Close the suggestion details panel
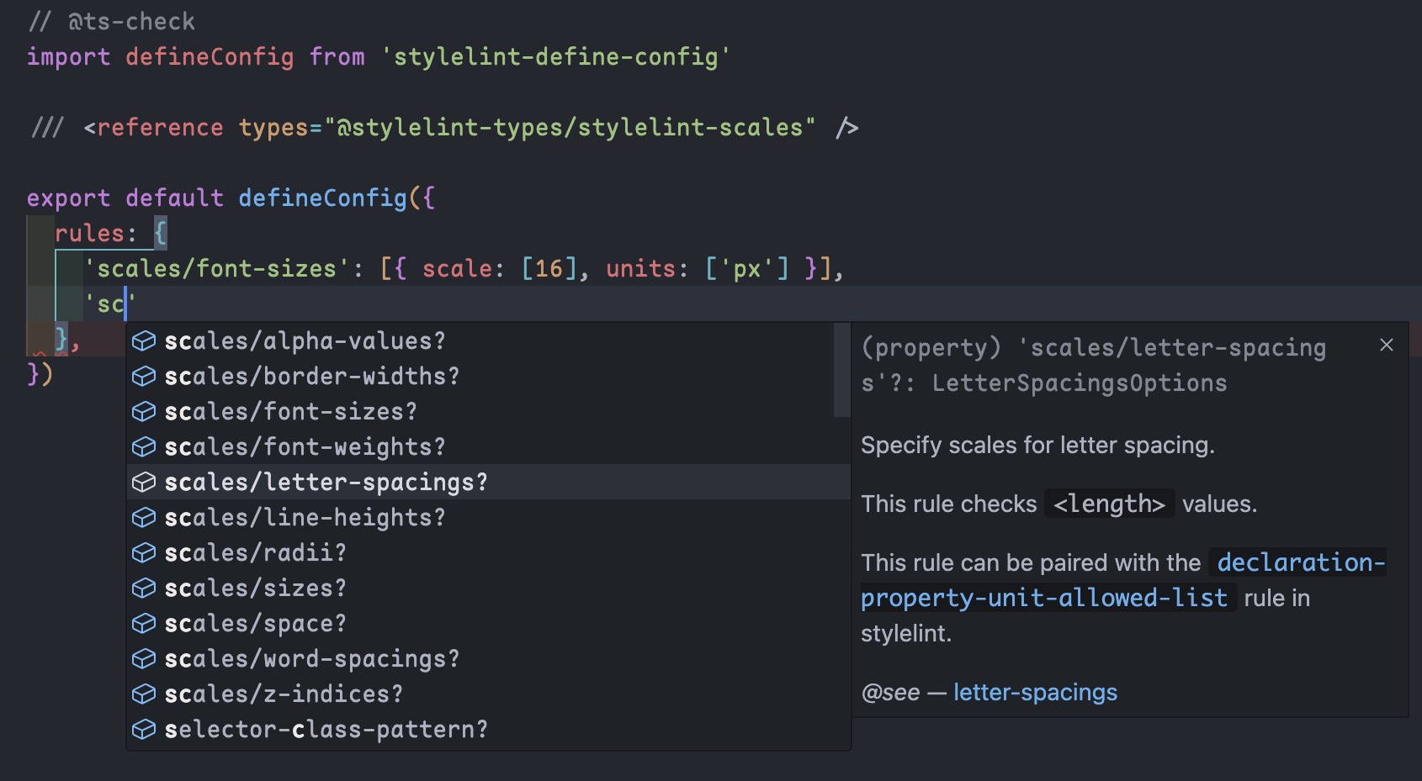 point(1387,345)
